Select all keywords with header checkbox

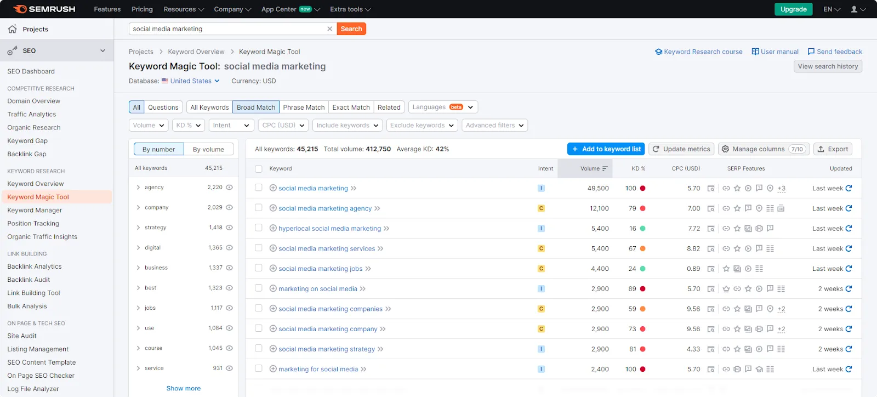coord(258,168)
